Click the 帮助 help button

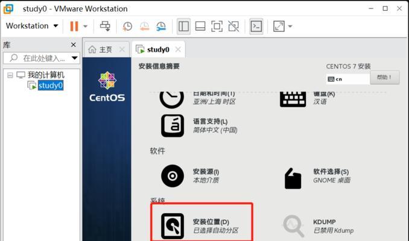tap(384, 77)
